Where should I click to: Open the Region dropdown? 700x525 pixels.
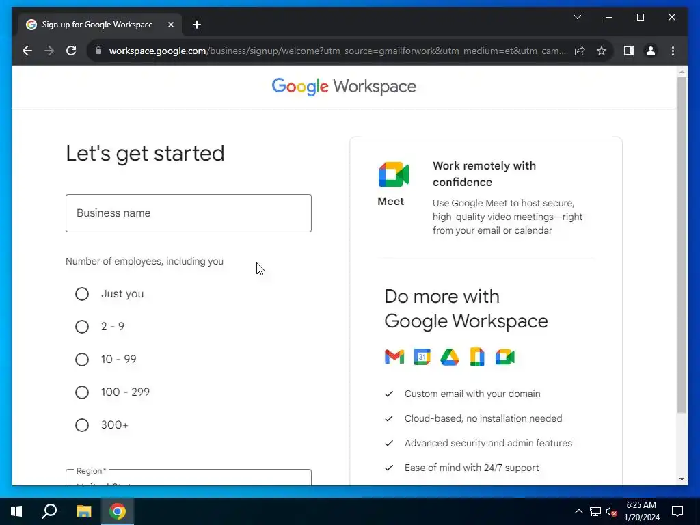point(189,478)
